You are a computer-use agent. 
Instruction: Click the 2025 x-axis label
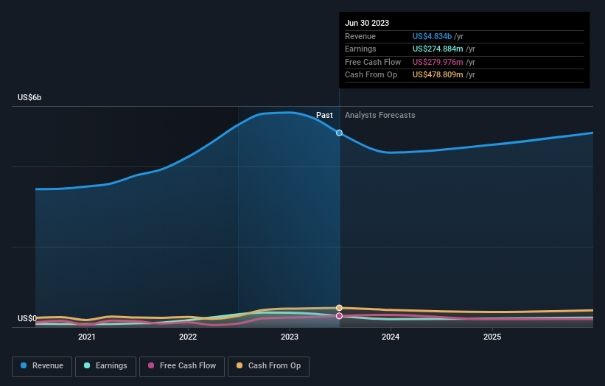pyautogui.click(x=492, y=337)
